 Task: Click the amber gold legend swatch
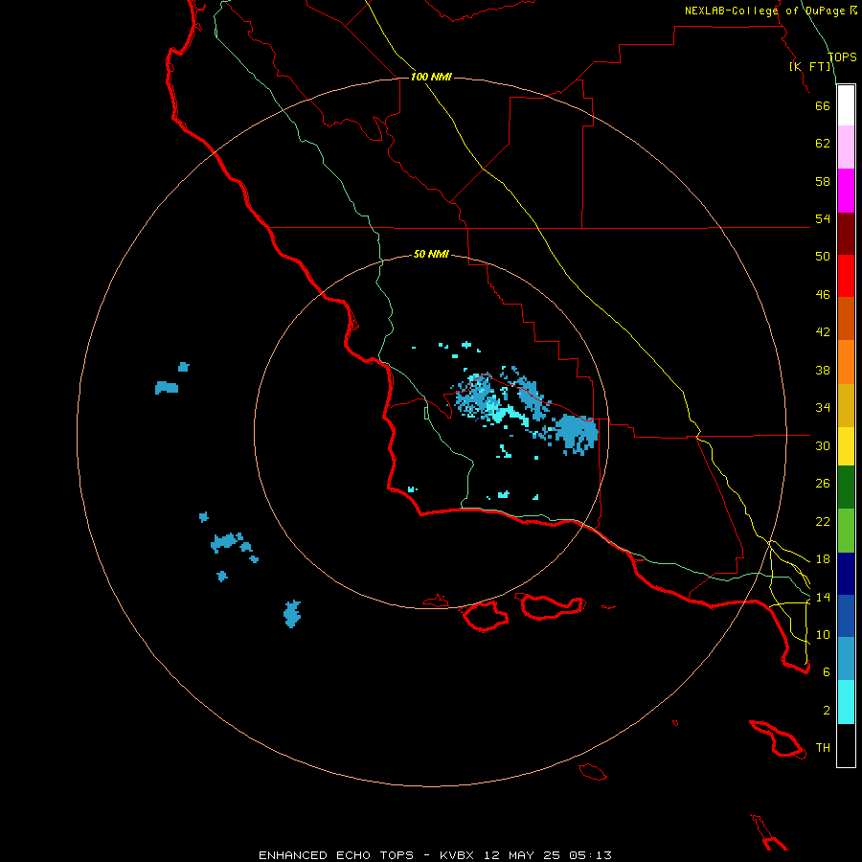pos(846,405)
